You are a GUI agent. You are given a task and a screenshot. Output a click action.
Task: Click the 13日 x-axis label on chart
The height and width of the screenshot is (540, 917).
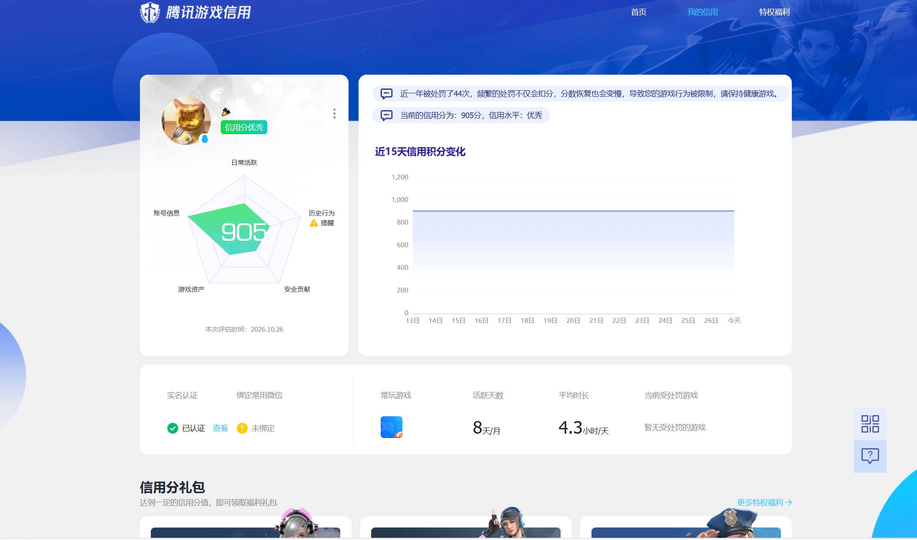coord(412,321)
